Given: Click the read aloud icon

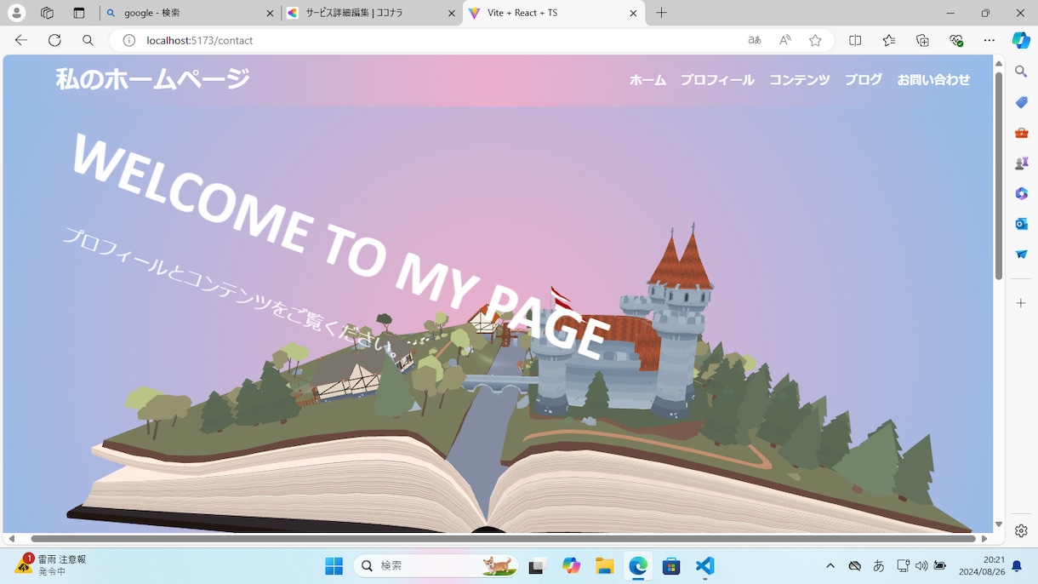Looking at the screenshot, I should (785, 40).
